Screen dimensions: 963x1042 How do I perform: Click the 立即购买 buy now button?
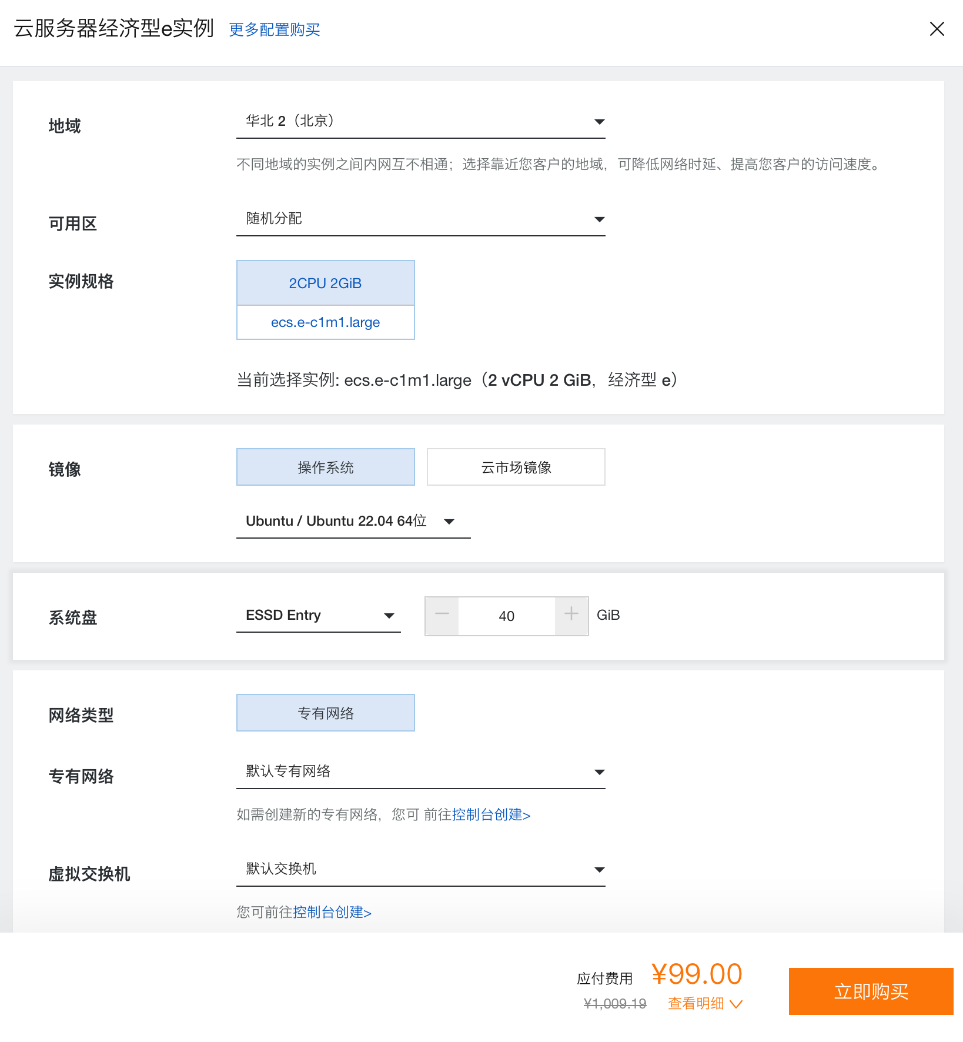tap(871, 991)
